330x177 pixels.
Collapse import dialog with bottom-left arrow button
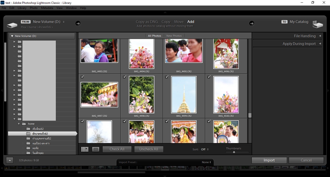tap(10, 160)
